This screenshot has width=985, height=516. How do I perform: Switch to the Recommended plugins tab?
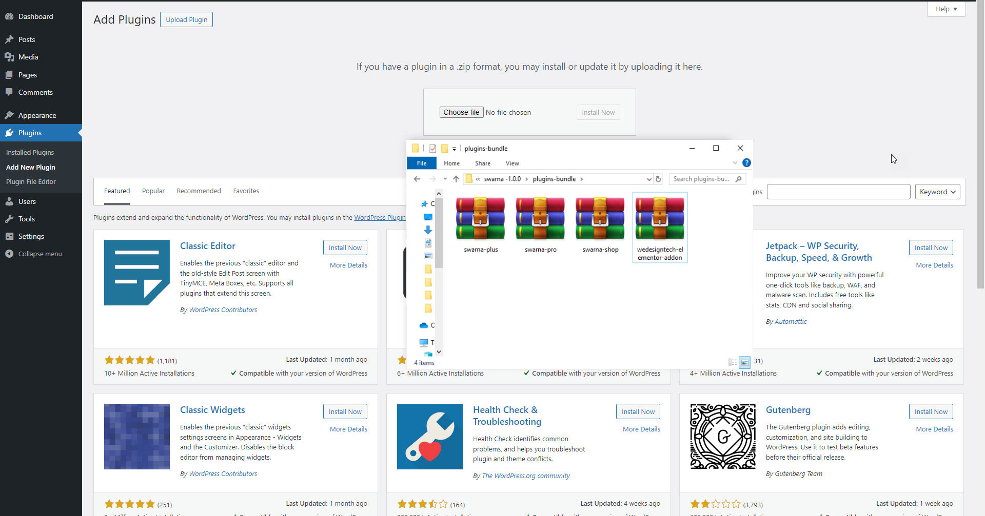[199, 191]
